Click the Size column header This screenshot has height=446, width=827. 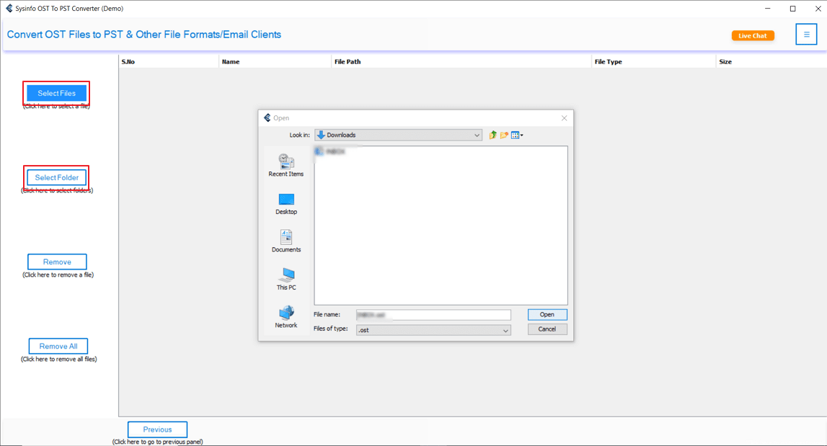coord(771,62)
